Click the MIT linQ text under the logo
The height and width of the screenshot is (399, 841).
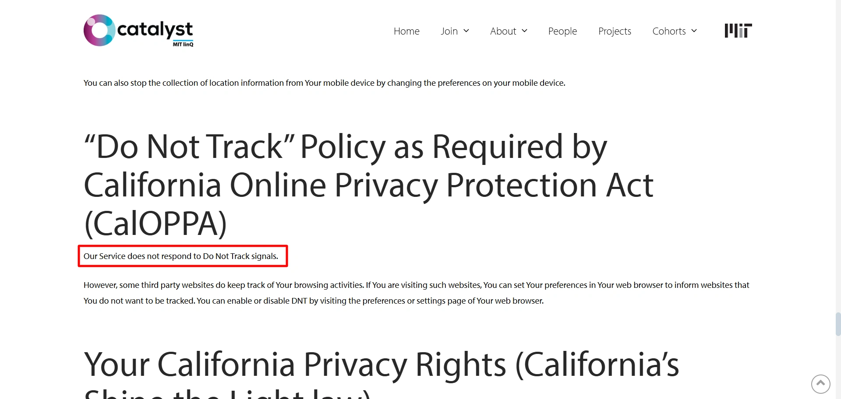click(183, 44)
